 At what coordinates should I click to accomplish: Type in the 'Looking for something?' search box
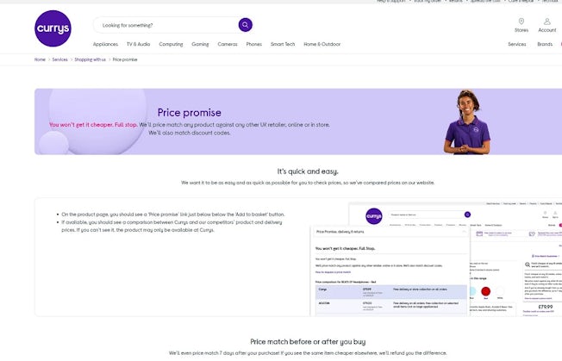164,25
